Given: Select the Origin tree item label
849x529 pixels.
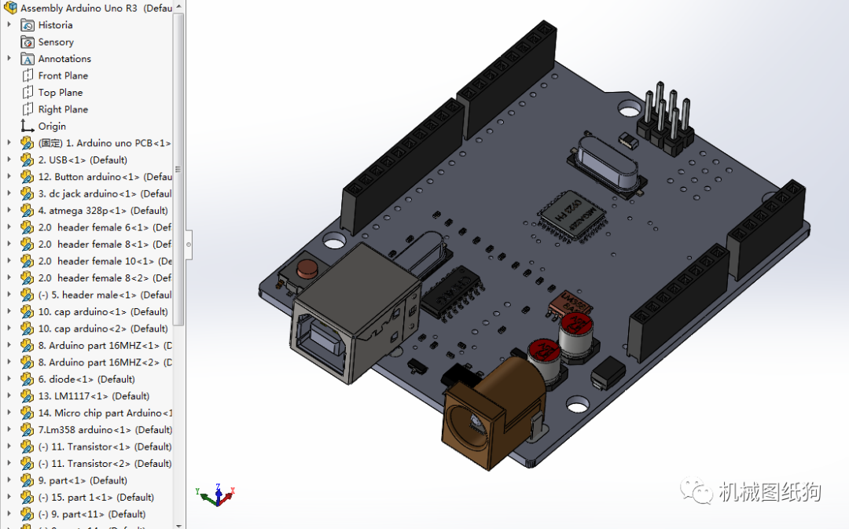Looking at the screenshot, I should click(x=52, y=127).
